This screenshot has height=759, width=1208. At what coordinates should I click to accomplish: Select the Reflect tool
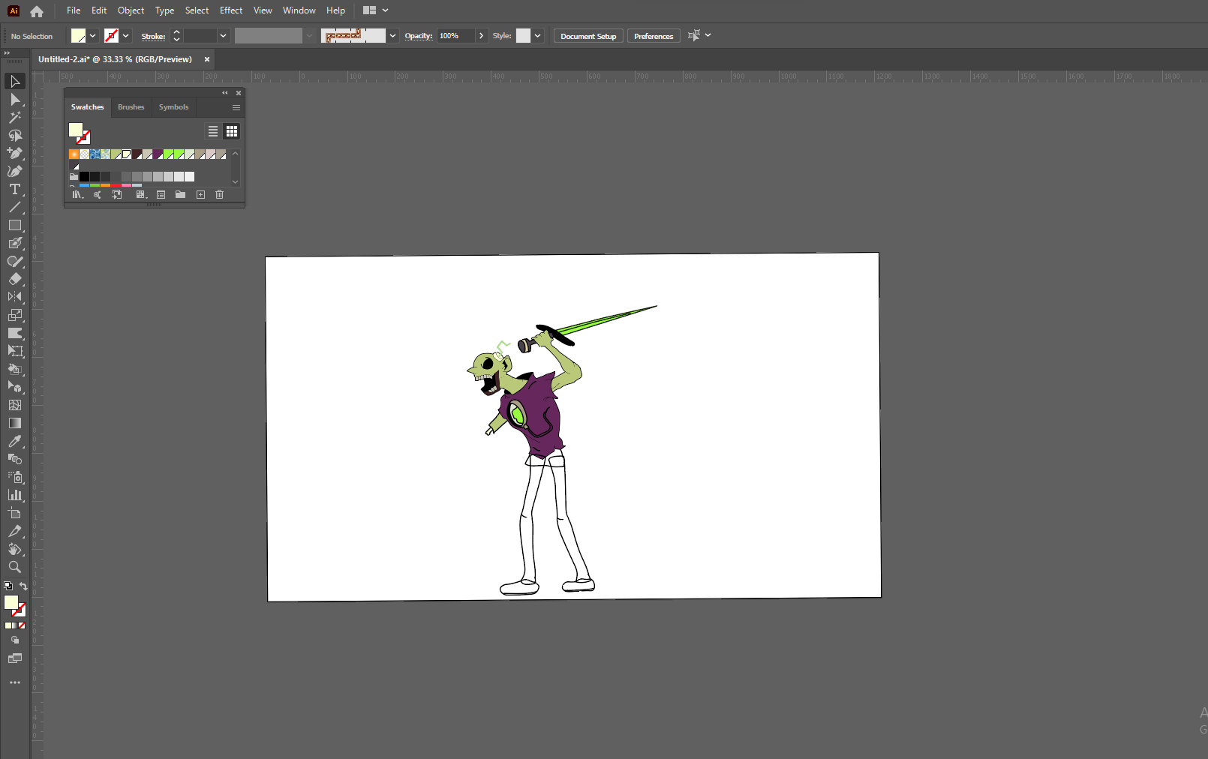click(x=14, y=297)
